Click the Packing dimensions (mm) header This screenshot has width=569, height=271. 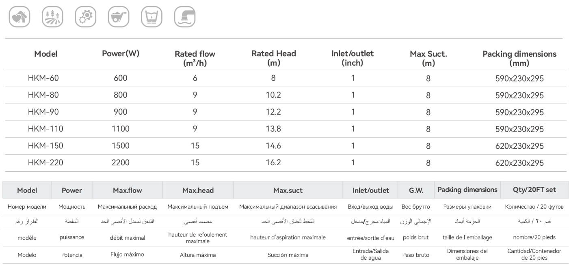click(x=519, y=58)
